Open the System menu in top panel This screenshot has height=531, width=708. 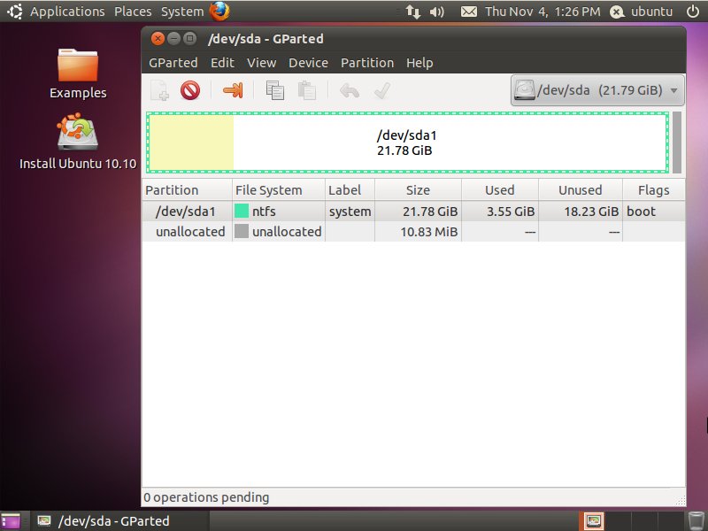click(x=182, y=12)
